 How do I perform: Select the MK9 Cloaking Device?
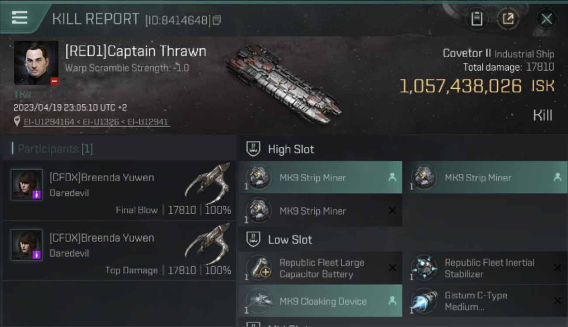coord(320,301)
